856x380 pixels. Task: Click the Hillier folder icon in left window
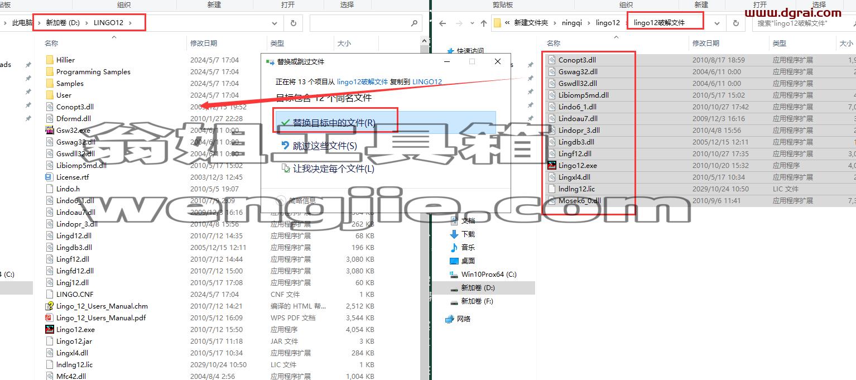point(50,60)
